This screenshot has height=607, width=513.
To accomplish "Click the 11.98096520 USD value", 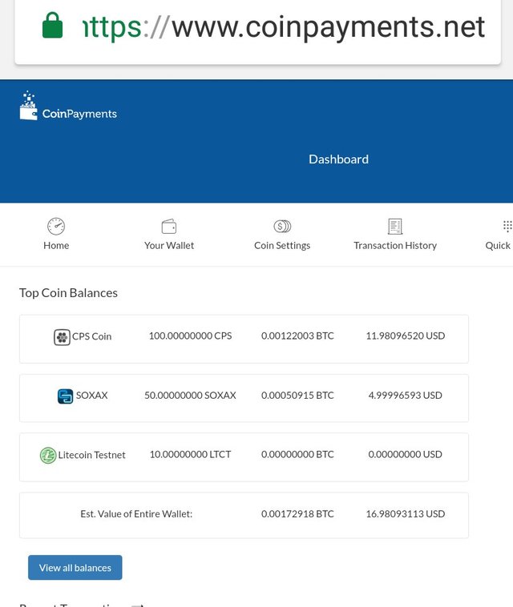I will tap(406, 336).
